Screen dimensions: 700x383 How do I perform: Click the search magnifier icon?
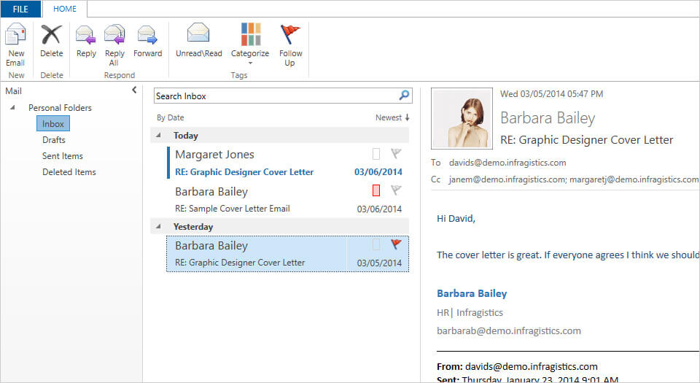(x=404, y=96)
